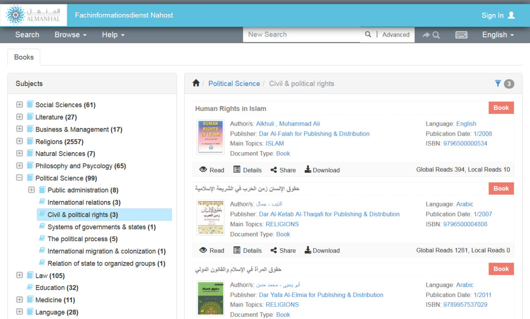Expand Philosophy and Psycology node

(x=19, y=166)
